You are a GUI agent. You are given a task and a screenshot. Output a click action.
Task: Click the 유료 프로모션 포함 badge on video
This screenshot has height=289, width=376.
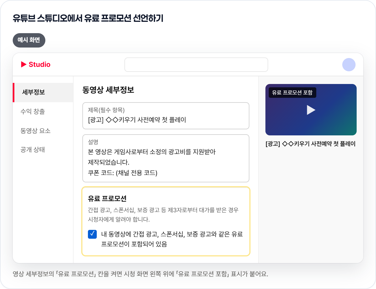(292, 93)
